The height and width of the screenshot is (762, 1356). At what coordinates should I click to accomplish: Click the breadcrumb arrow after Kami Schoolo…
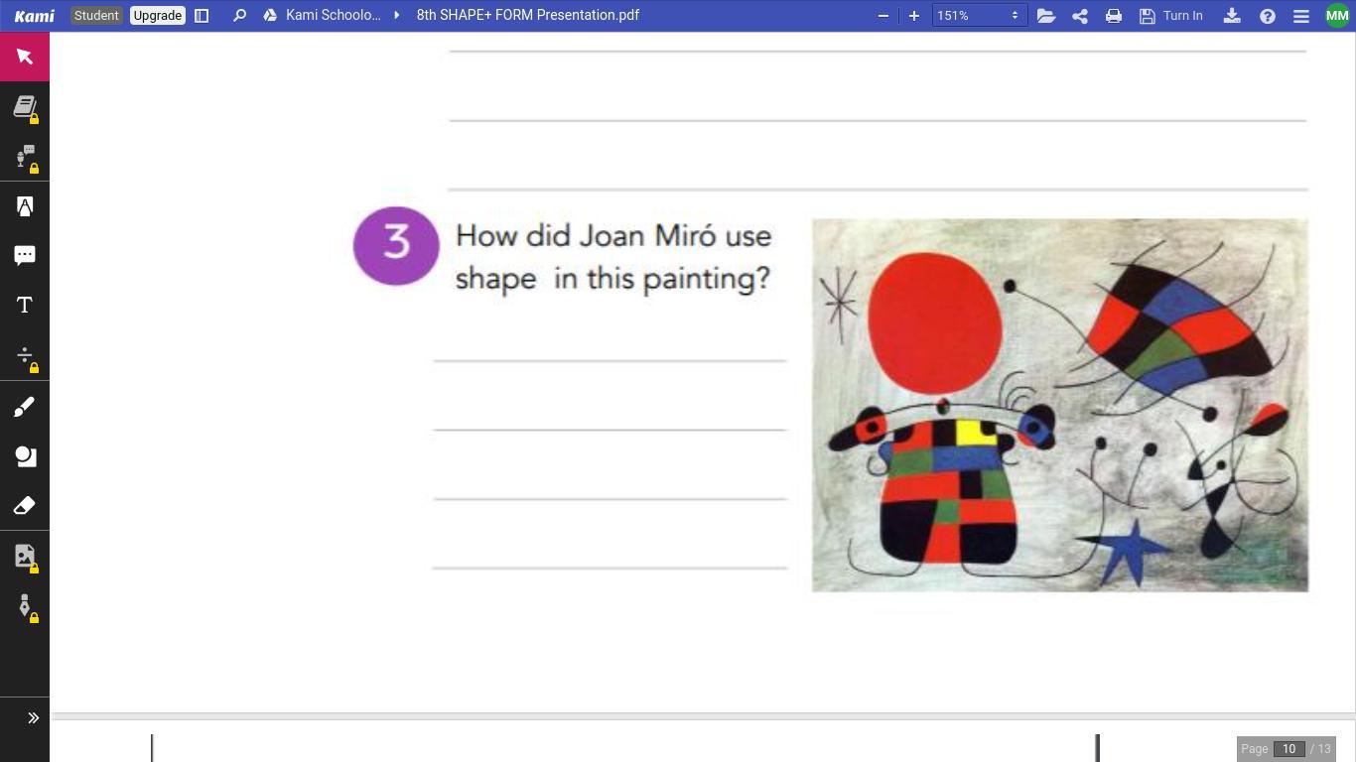pos(397,16)
